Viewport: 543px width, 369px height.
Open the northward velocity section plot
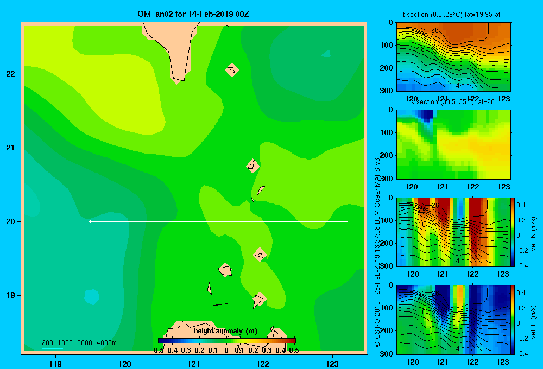point(453,232)
